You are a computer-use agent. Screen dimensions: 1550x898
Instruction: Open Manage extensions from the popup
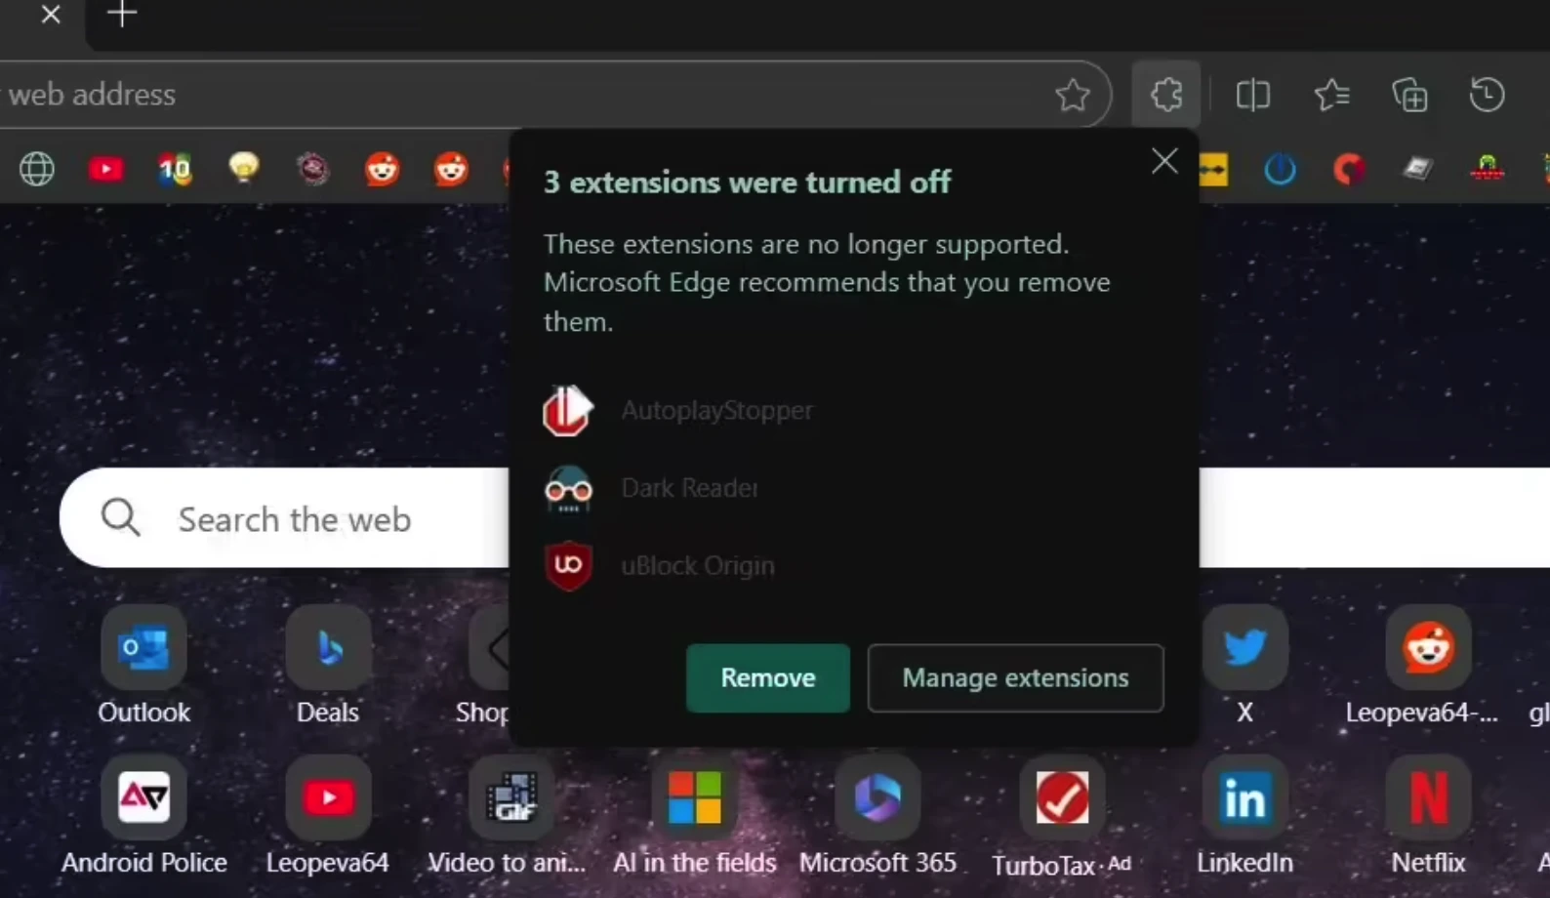[x=1015, y=677]
